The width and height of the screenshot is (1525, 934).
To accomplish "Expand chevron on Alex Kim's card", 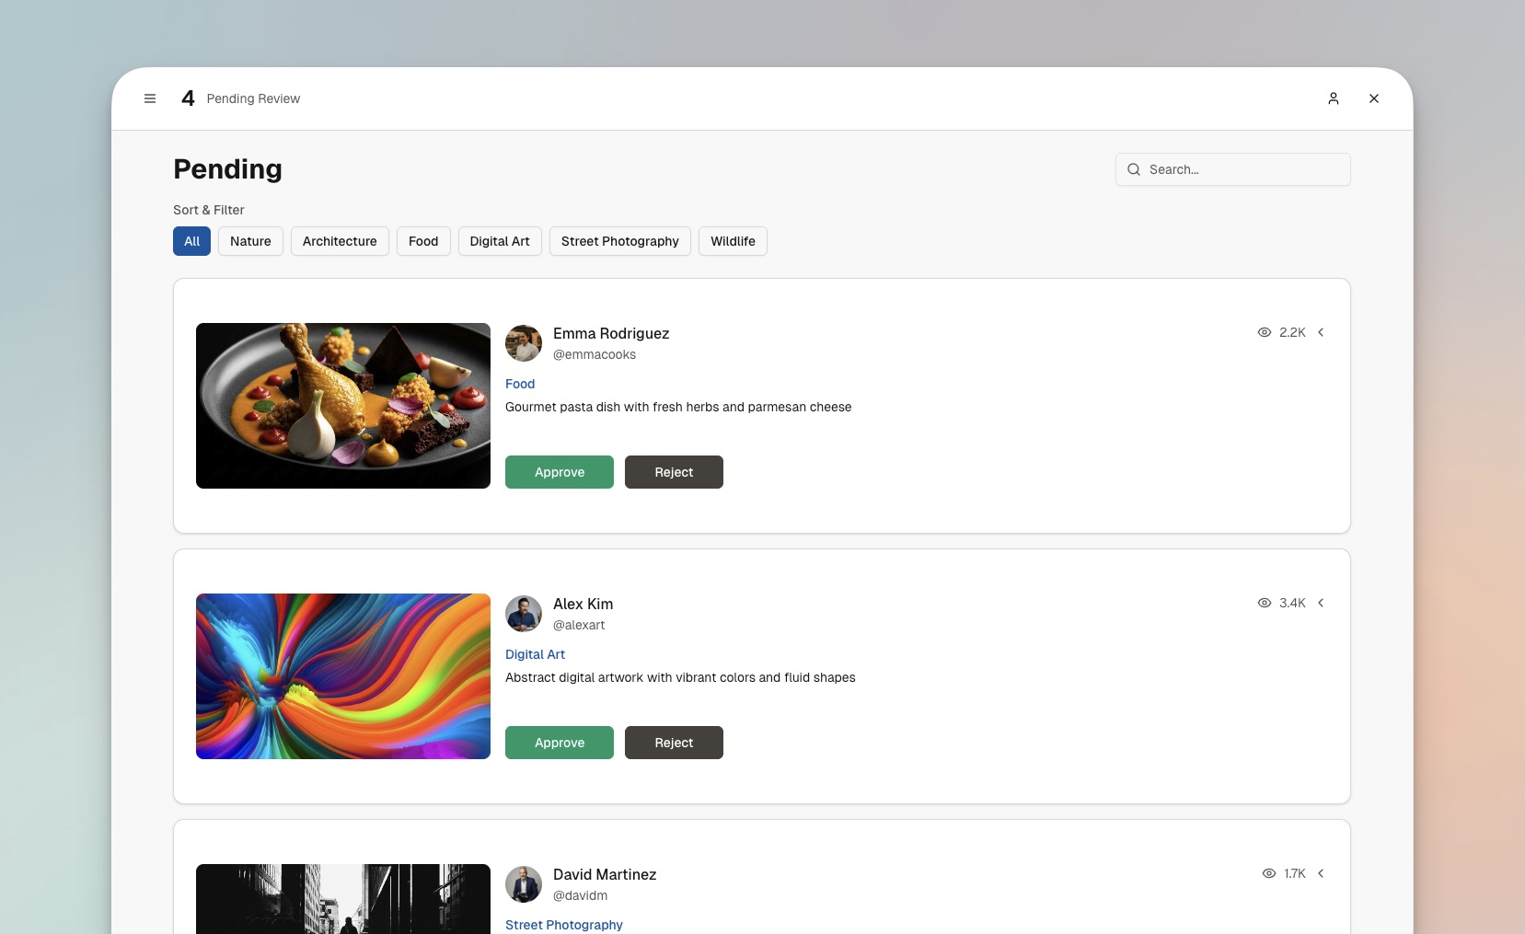I will coord(1321,603).
